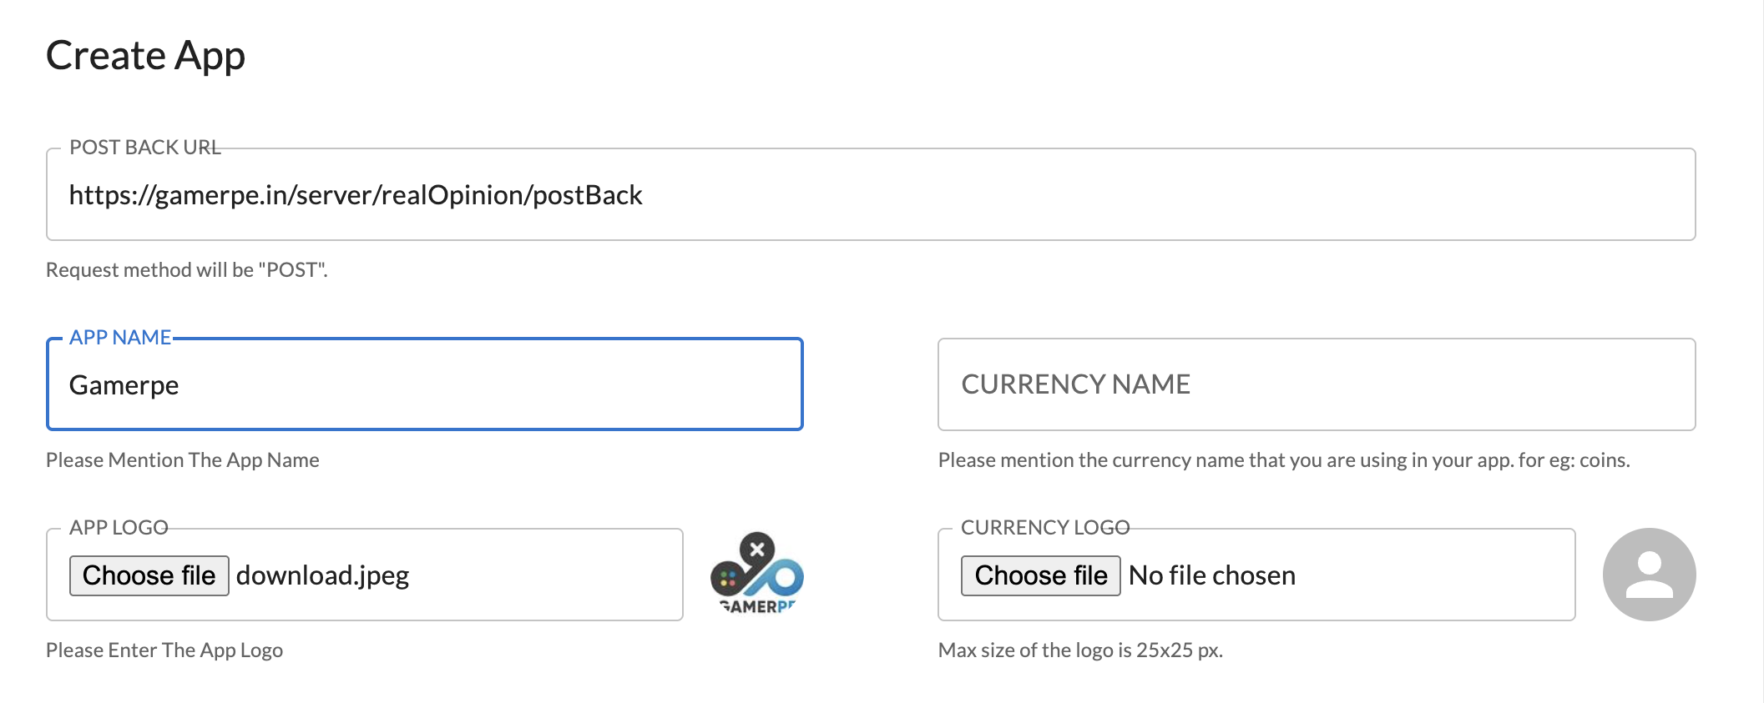Screen dimensions: 1764x703
Task: Click the Create App heading
Action: [x=145, y=56]
